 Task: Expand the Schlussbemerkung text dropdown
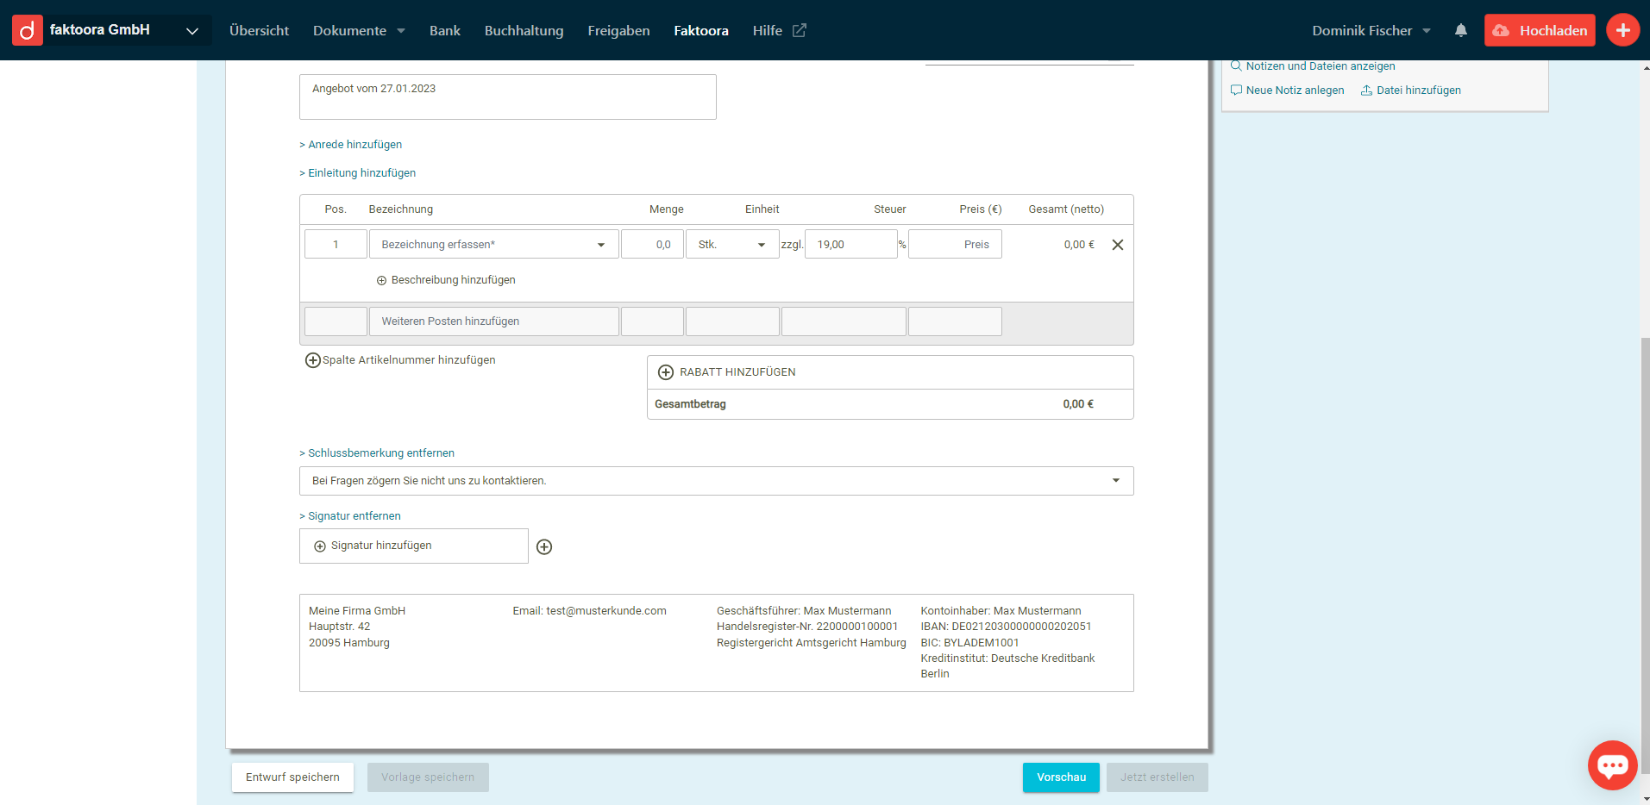pyautogui.click(x=1115, y=481)
